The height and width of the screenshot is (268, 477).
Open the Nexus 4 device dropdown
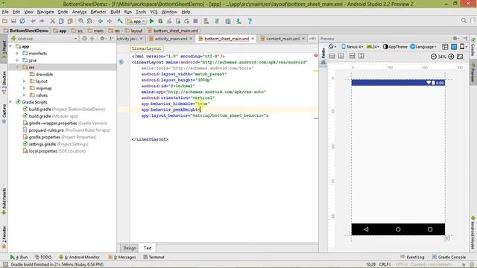point(353,46)
